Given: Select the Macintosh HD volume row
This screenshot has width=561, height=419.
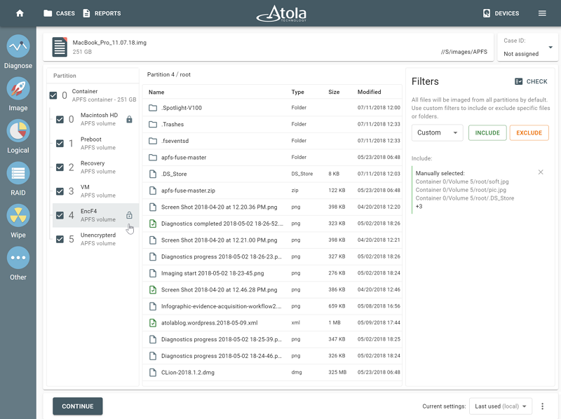Looking at the screenshot, I should [x=95, y=119].
